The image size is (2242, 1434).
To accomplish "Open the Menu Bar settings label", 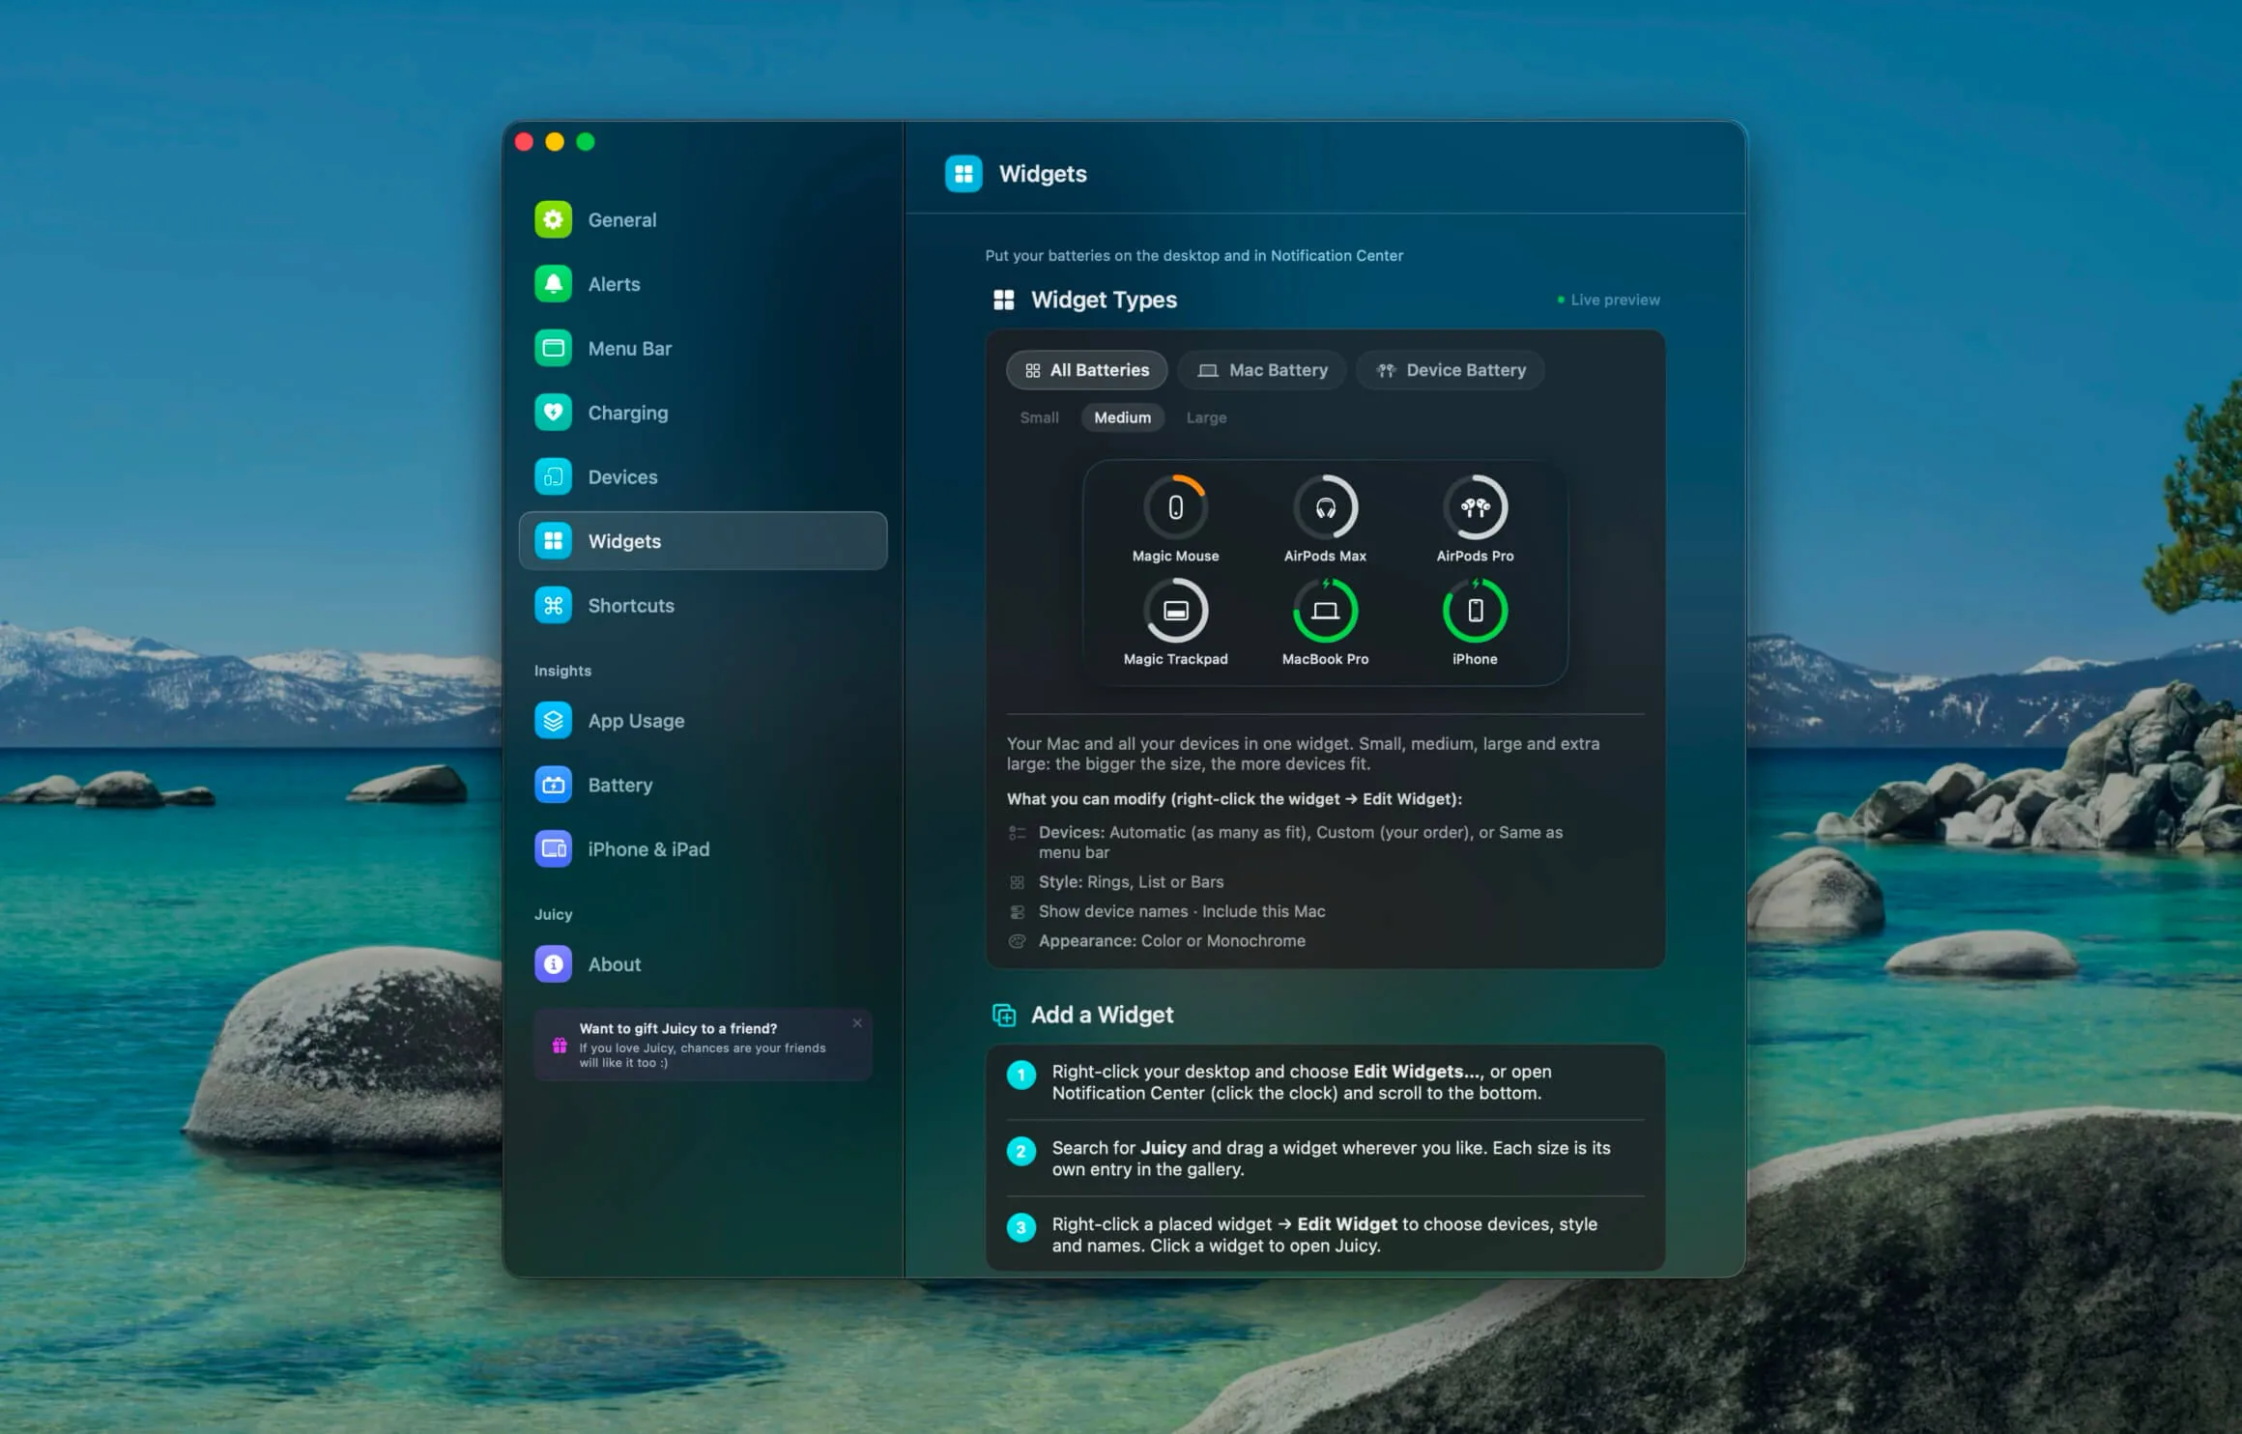I will click(x=630, y=349).
